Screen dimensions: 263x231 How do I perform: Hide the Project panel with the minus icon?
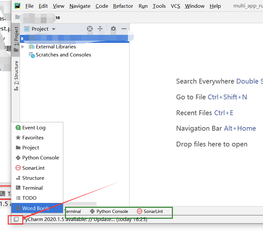[124, 29]
